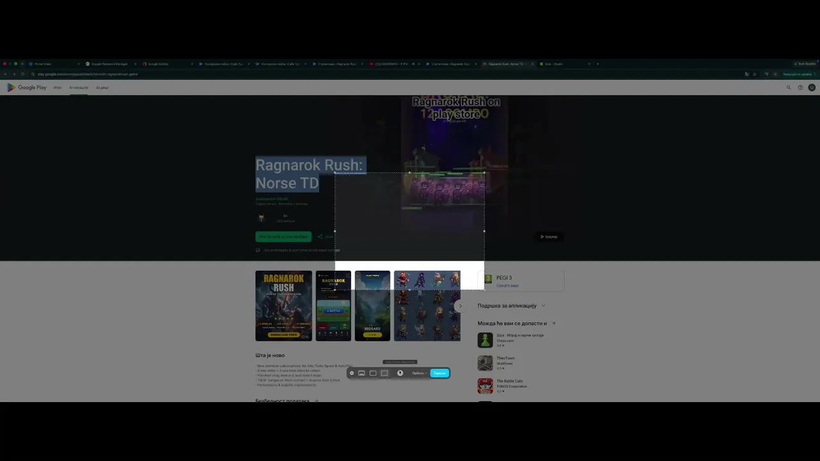
Task: Click the green install button
Action: (x=283, y=237)
